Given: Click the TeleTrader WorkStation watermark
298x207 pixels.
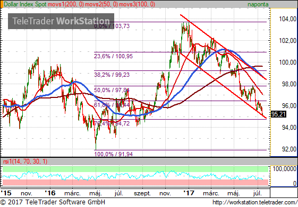Looking at the screenshot, I should pos(61,21).
